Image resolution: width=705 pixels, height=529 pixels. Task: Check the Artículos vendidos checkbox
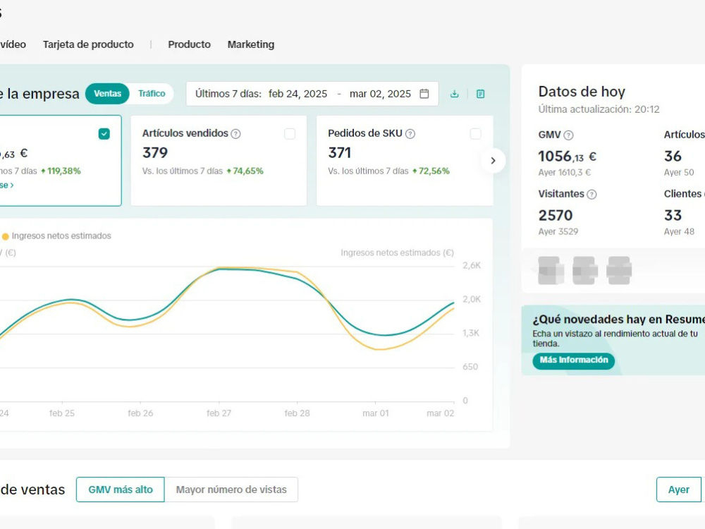[290, 133]
